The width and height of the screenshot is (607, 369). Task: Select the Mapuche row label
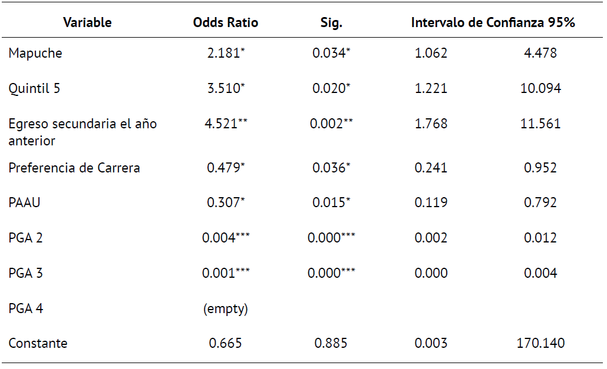pos(35,54)
